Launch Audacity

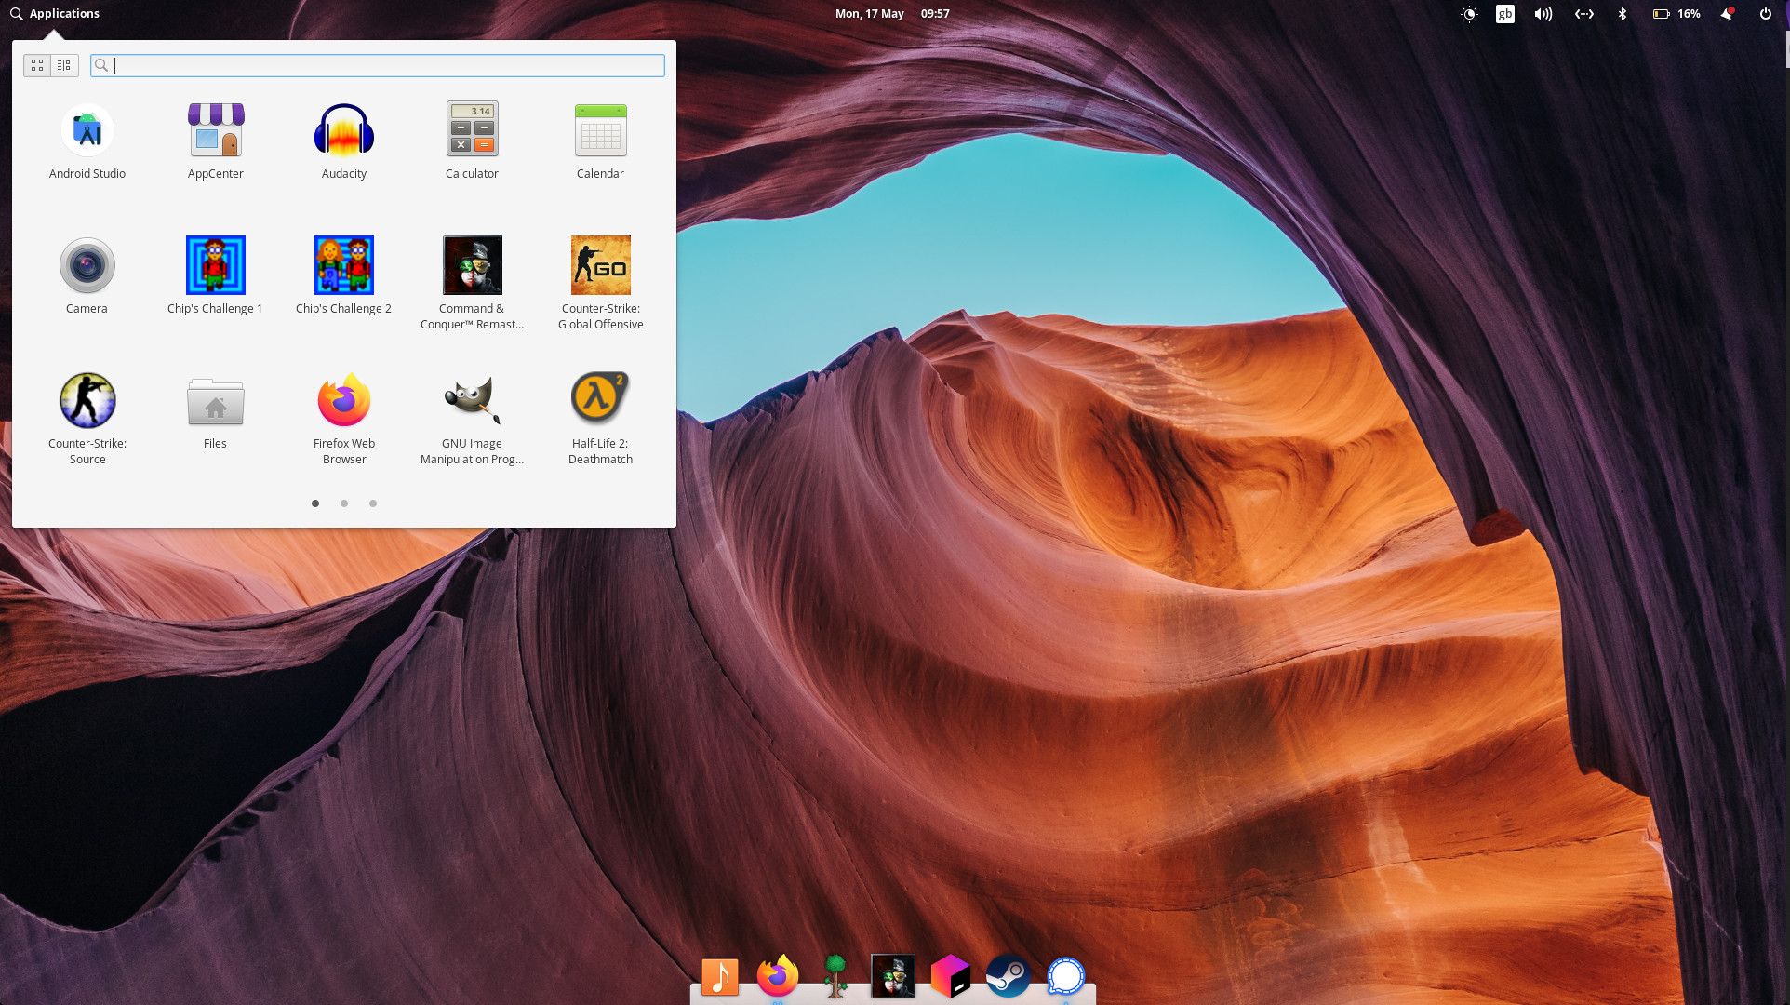pos(344,141)
